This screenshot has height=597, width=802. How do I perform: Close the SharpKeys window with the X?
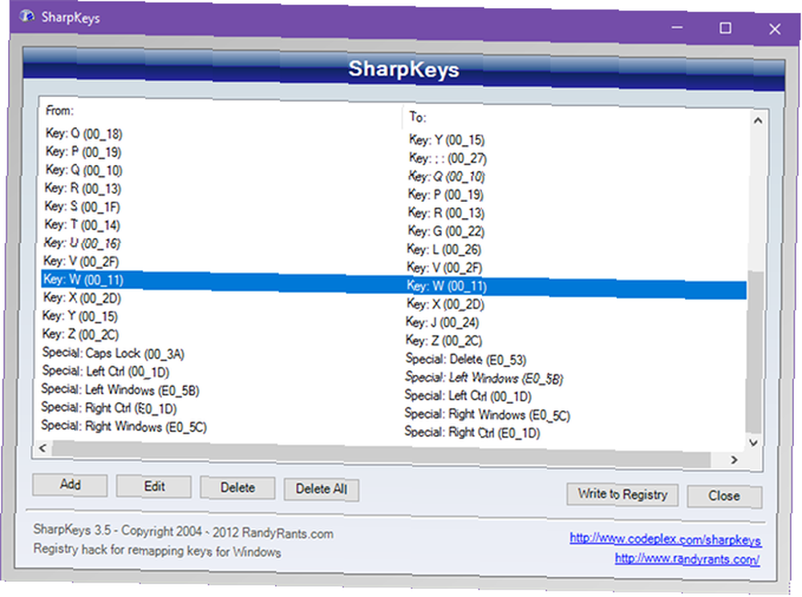click(775, 29)
